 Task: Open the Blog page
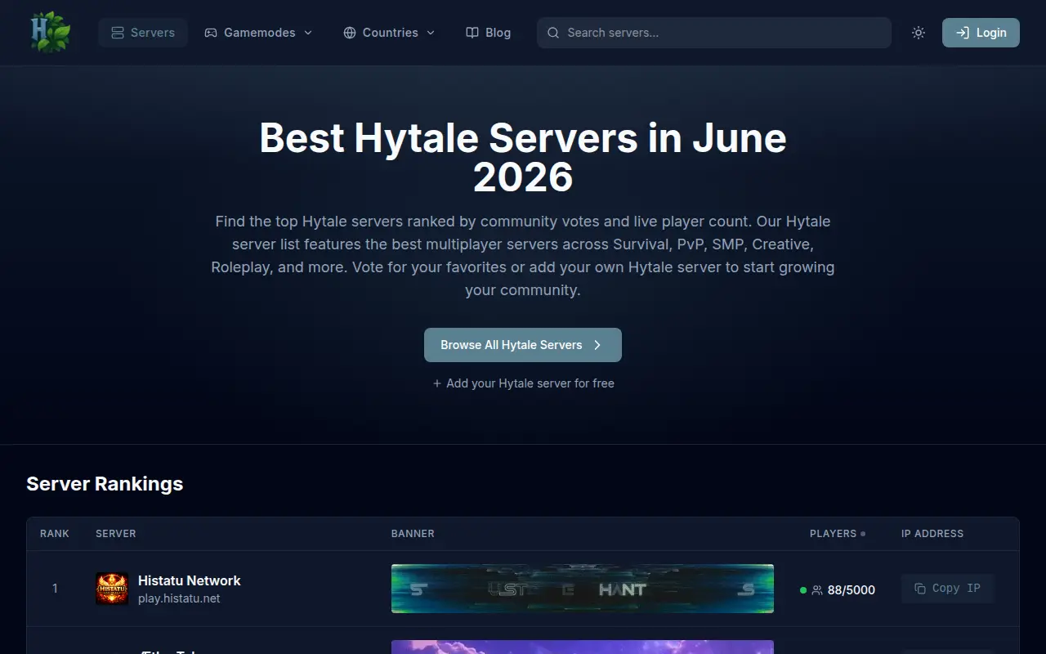[x=489, y=33]
